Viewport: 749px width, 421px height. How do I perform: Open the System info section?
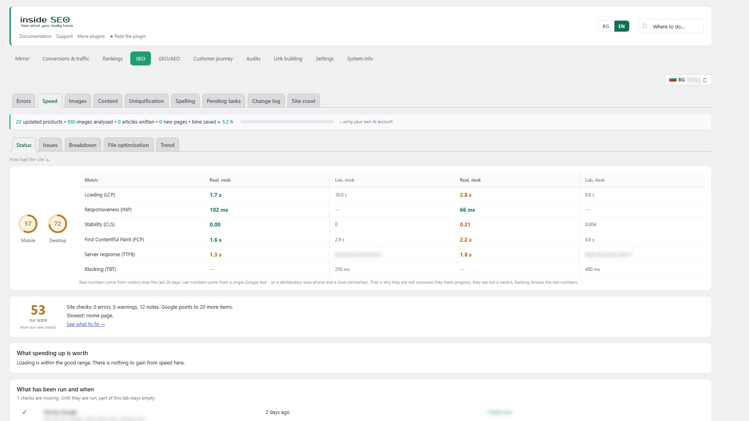coord(360,58)
